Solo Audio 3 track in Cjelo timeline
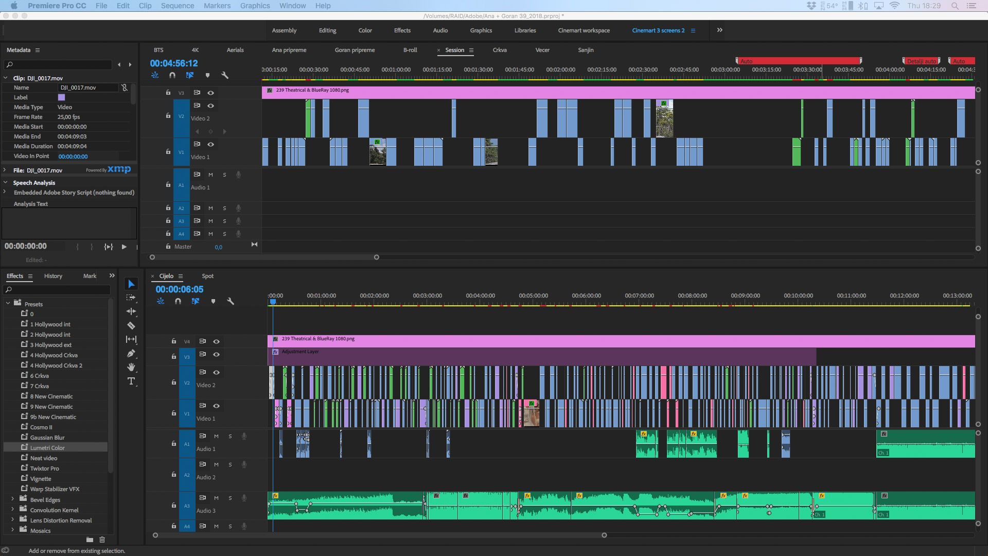The height and width of the screenshot is (556, 988). pyautogui.click(x=230, y=498)
